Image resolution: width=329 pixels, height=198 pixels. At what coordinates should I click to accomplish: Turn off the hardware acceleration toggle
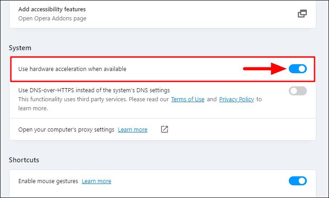[298, 69]
